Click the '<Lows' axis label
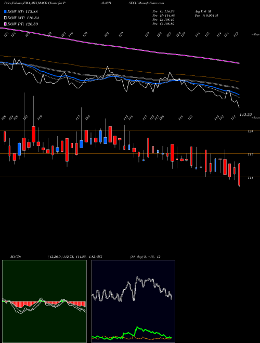260x343 pixels. [x=256, y=117]
